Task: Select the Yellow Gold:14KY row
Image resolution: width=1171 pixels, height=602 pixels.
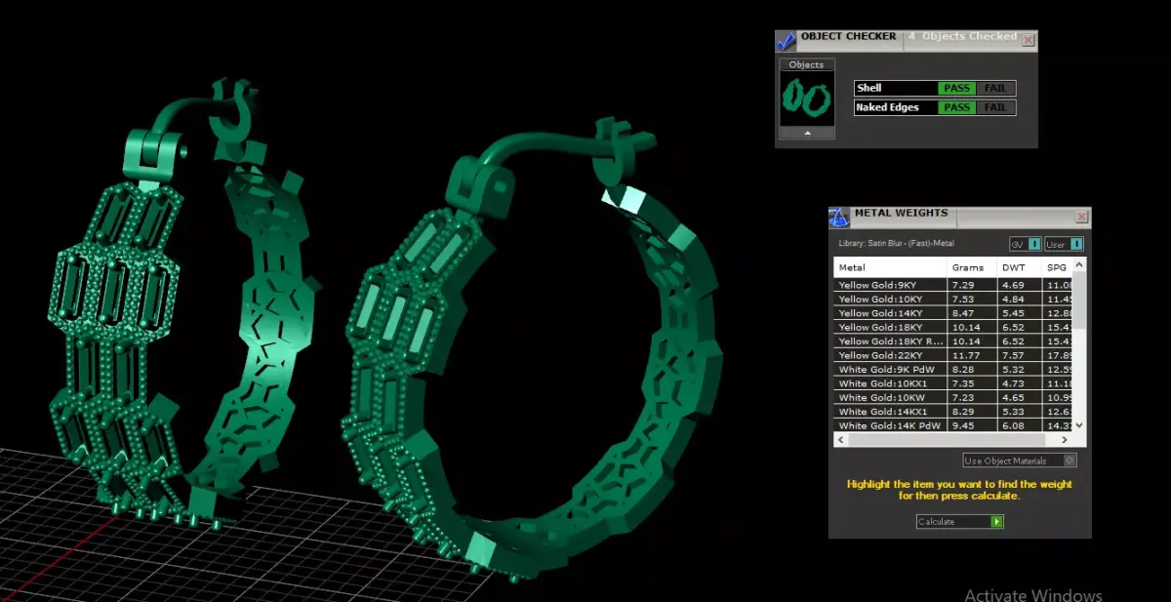Action: (x=953, y=313)
